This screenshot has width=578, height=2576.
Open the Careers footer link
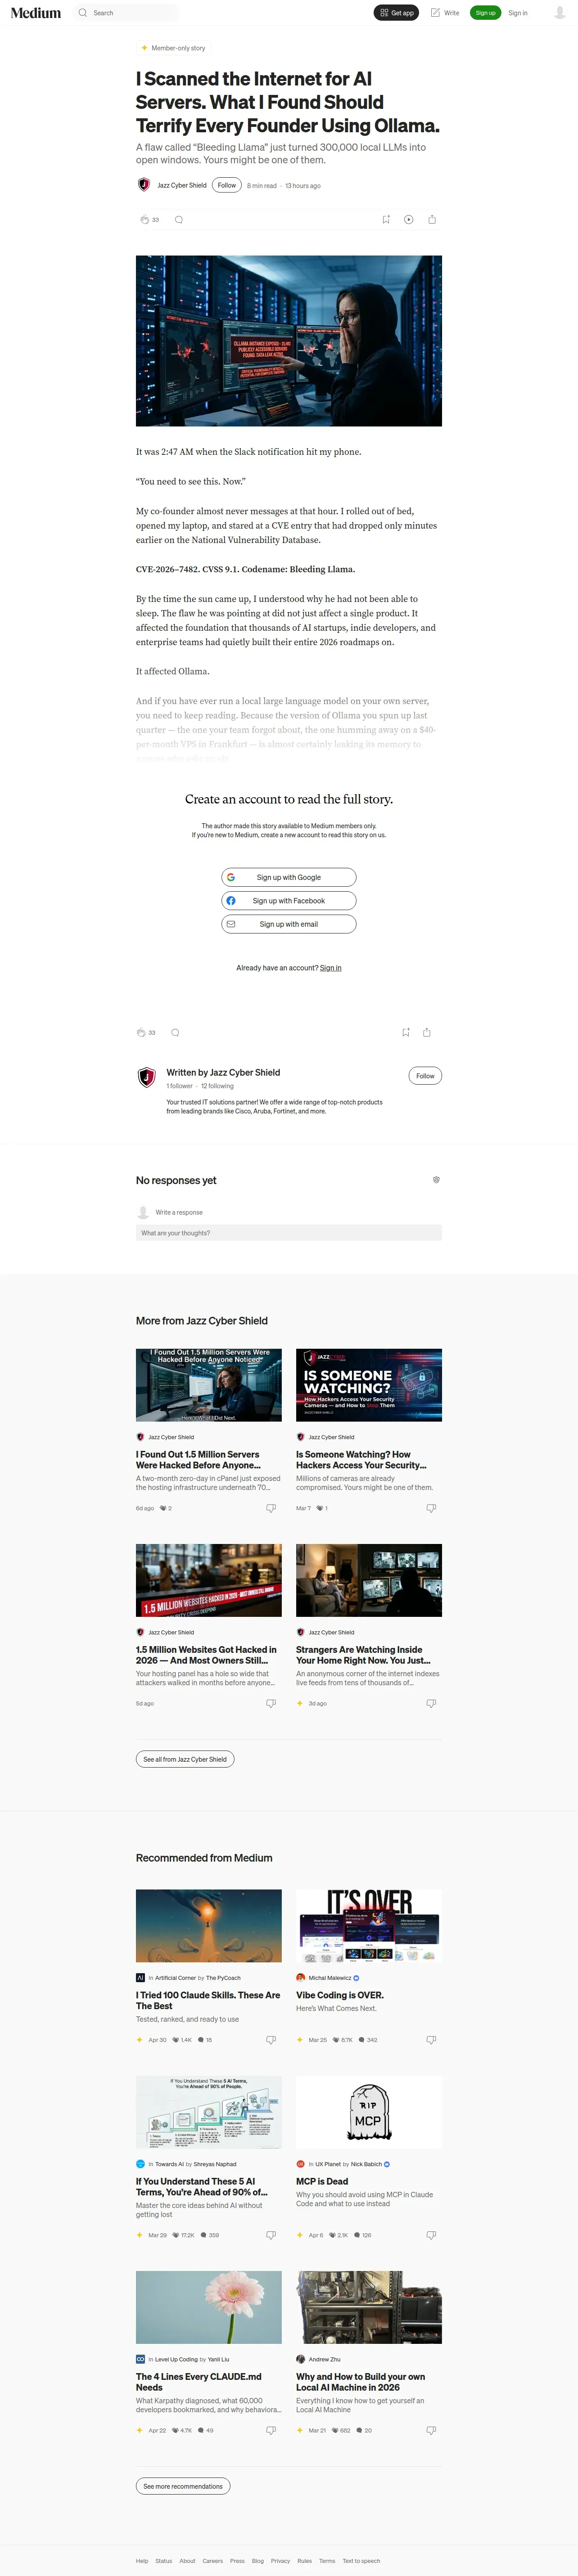tap(213, 2561)
